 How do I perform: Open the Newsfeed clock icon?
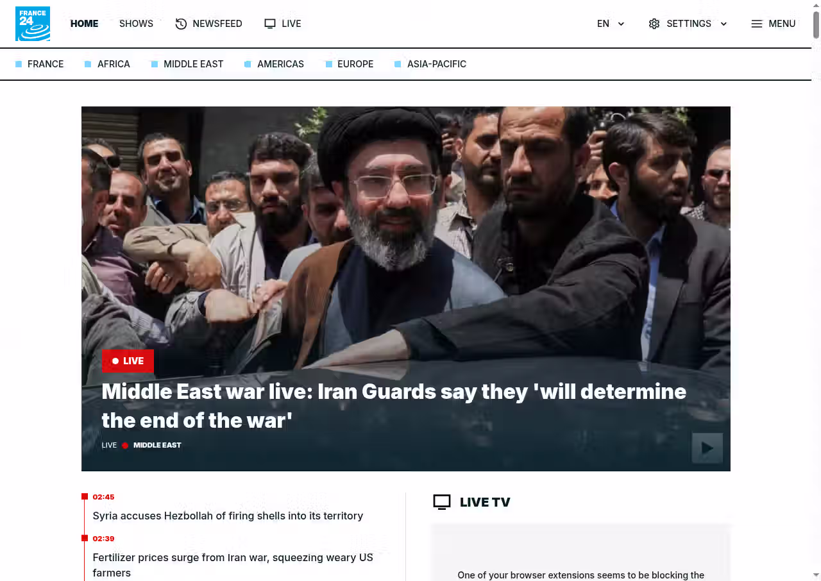click(x=181, y=24)
